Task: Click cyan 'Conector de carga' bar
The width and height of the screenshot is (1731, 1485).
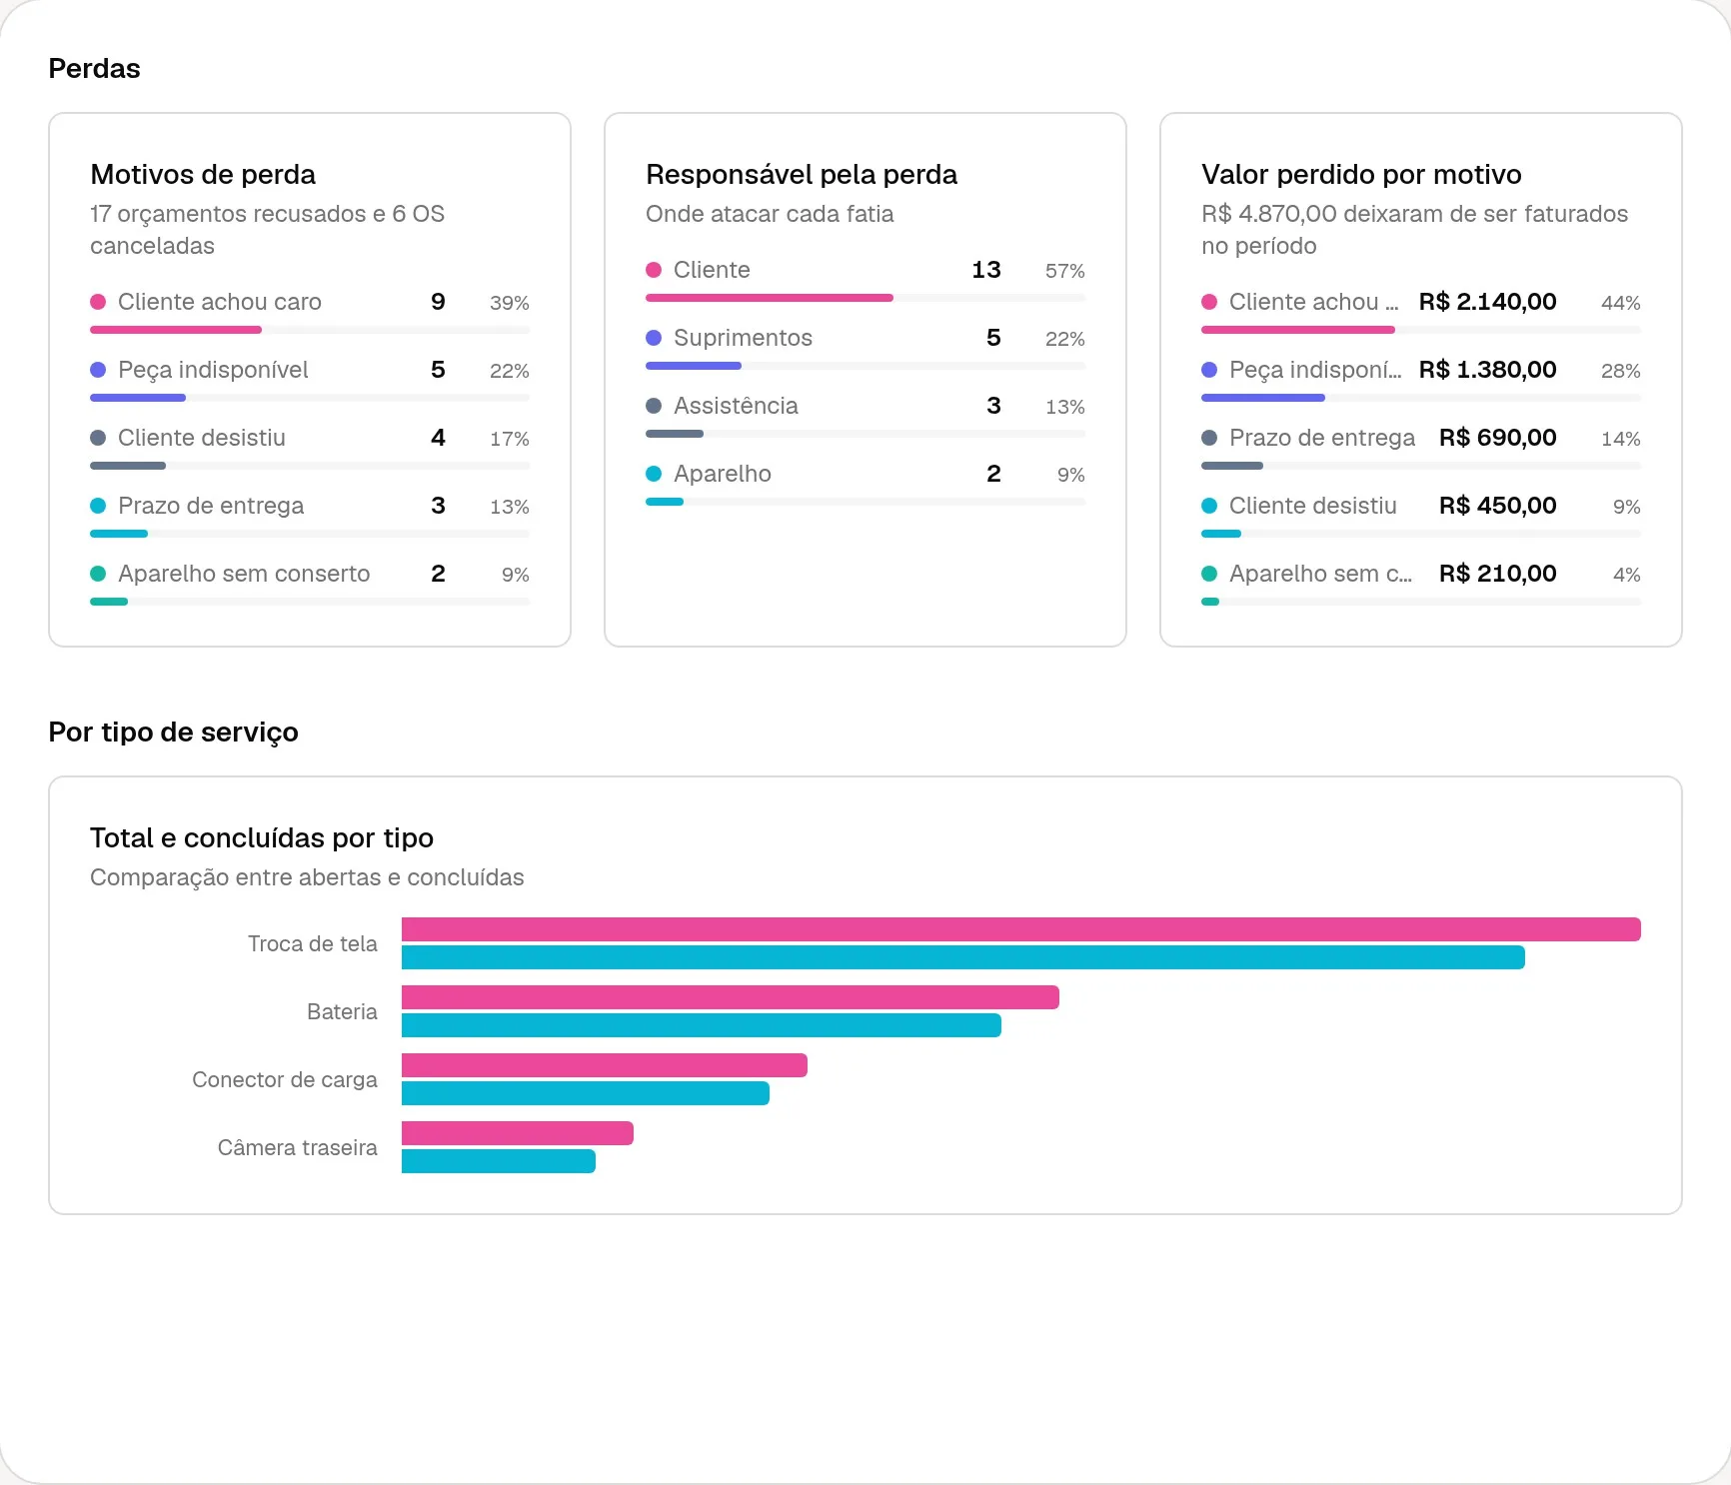Action: [586, 1093]
